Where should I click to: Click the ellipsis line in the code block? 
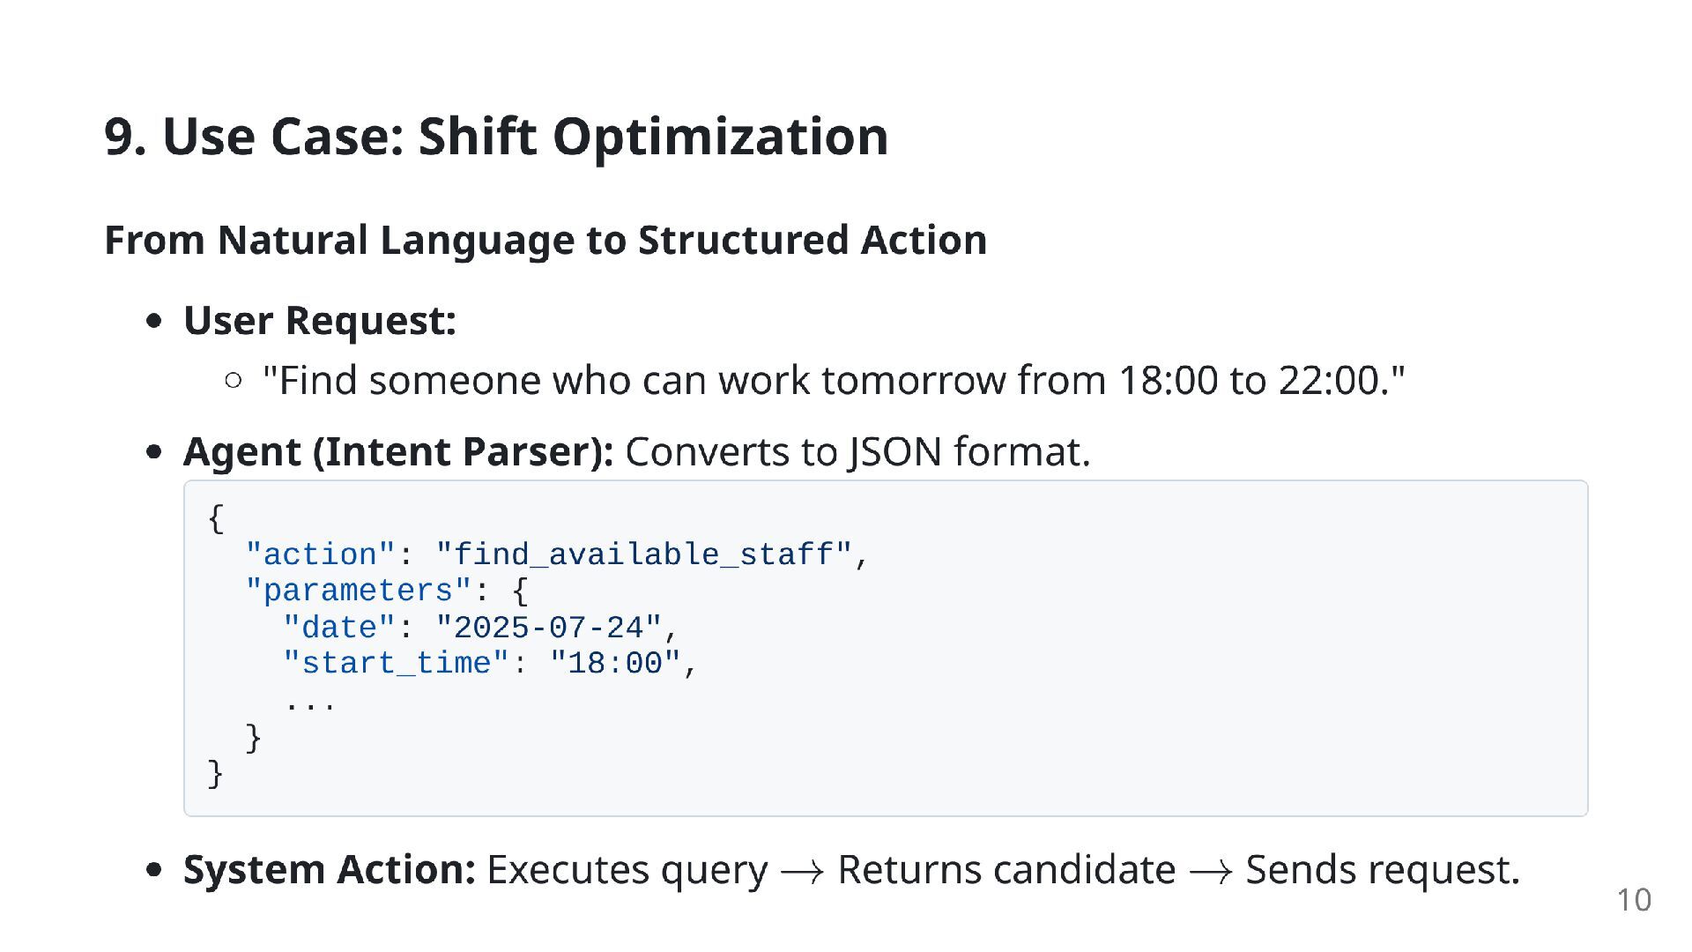click(309, 703)
